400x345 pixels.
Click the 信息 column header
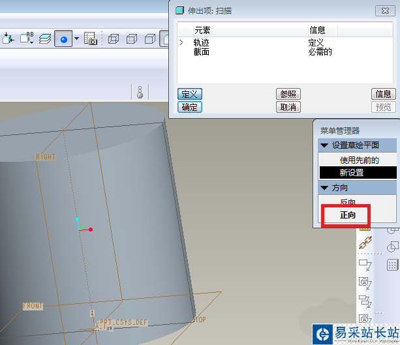323,31
